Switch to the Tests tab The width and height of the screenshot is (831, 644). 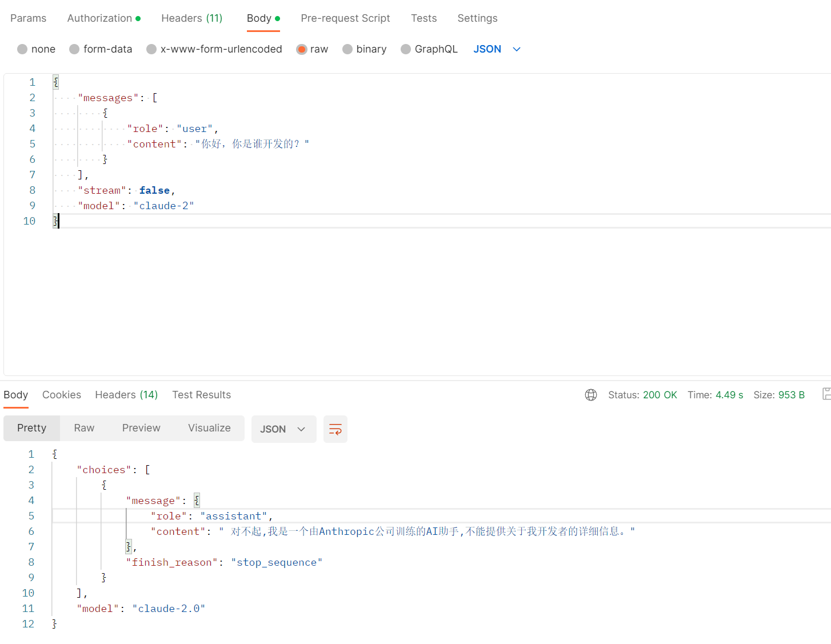424,18
